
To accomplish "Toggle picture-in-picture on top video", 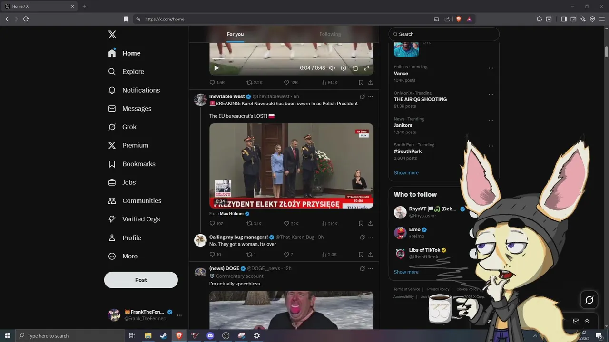I will coord(355,68).
